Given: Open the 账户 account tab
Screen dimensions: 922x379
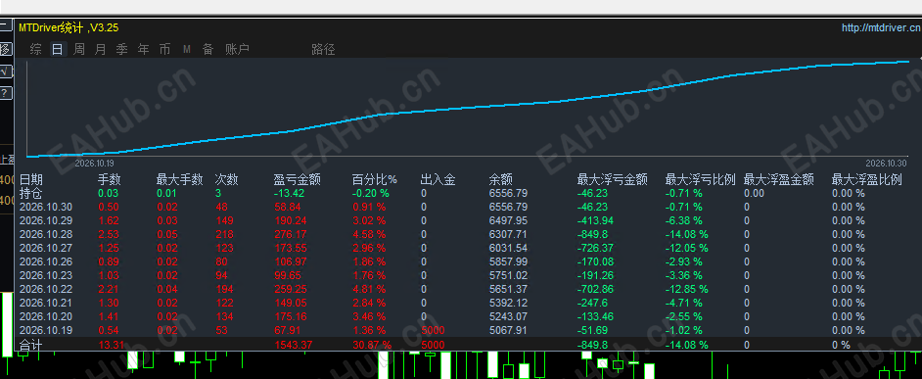Looking at the screenshot, I should [237, 49].
